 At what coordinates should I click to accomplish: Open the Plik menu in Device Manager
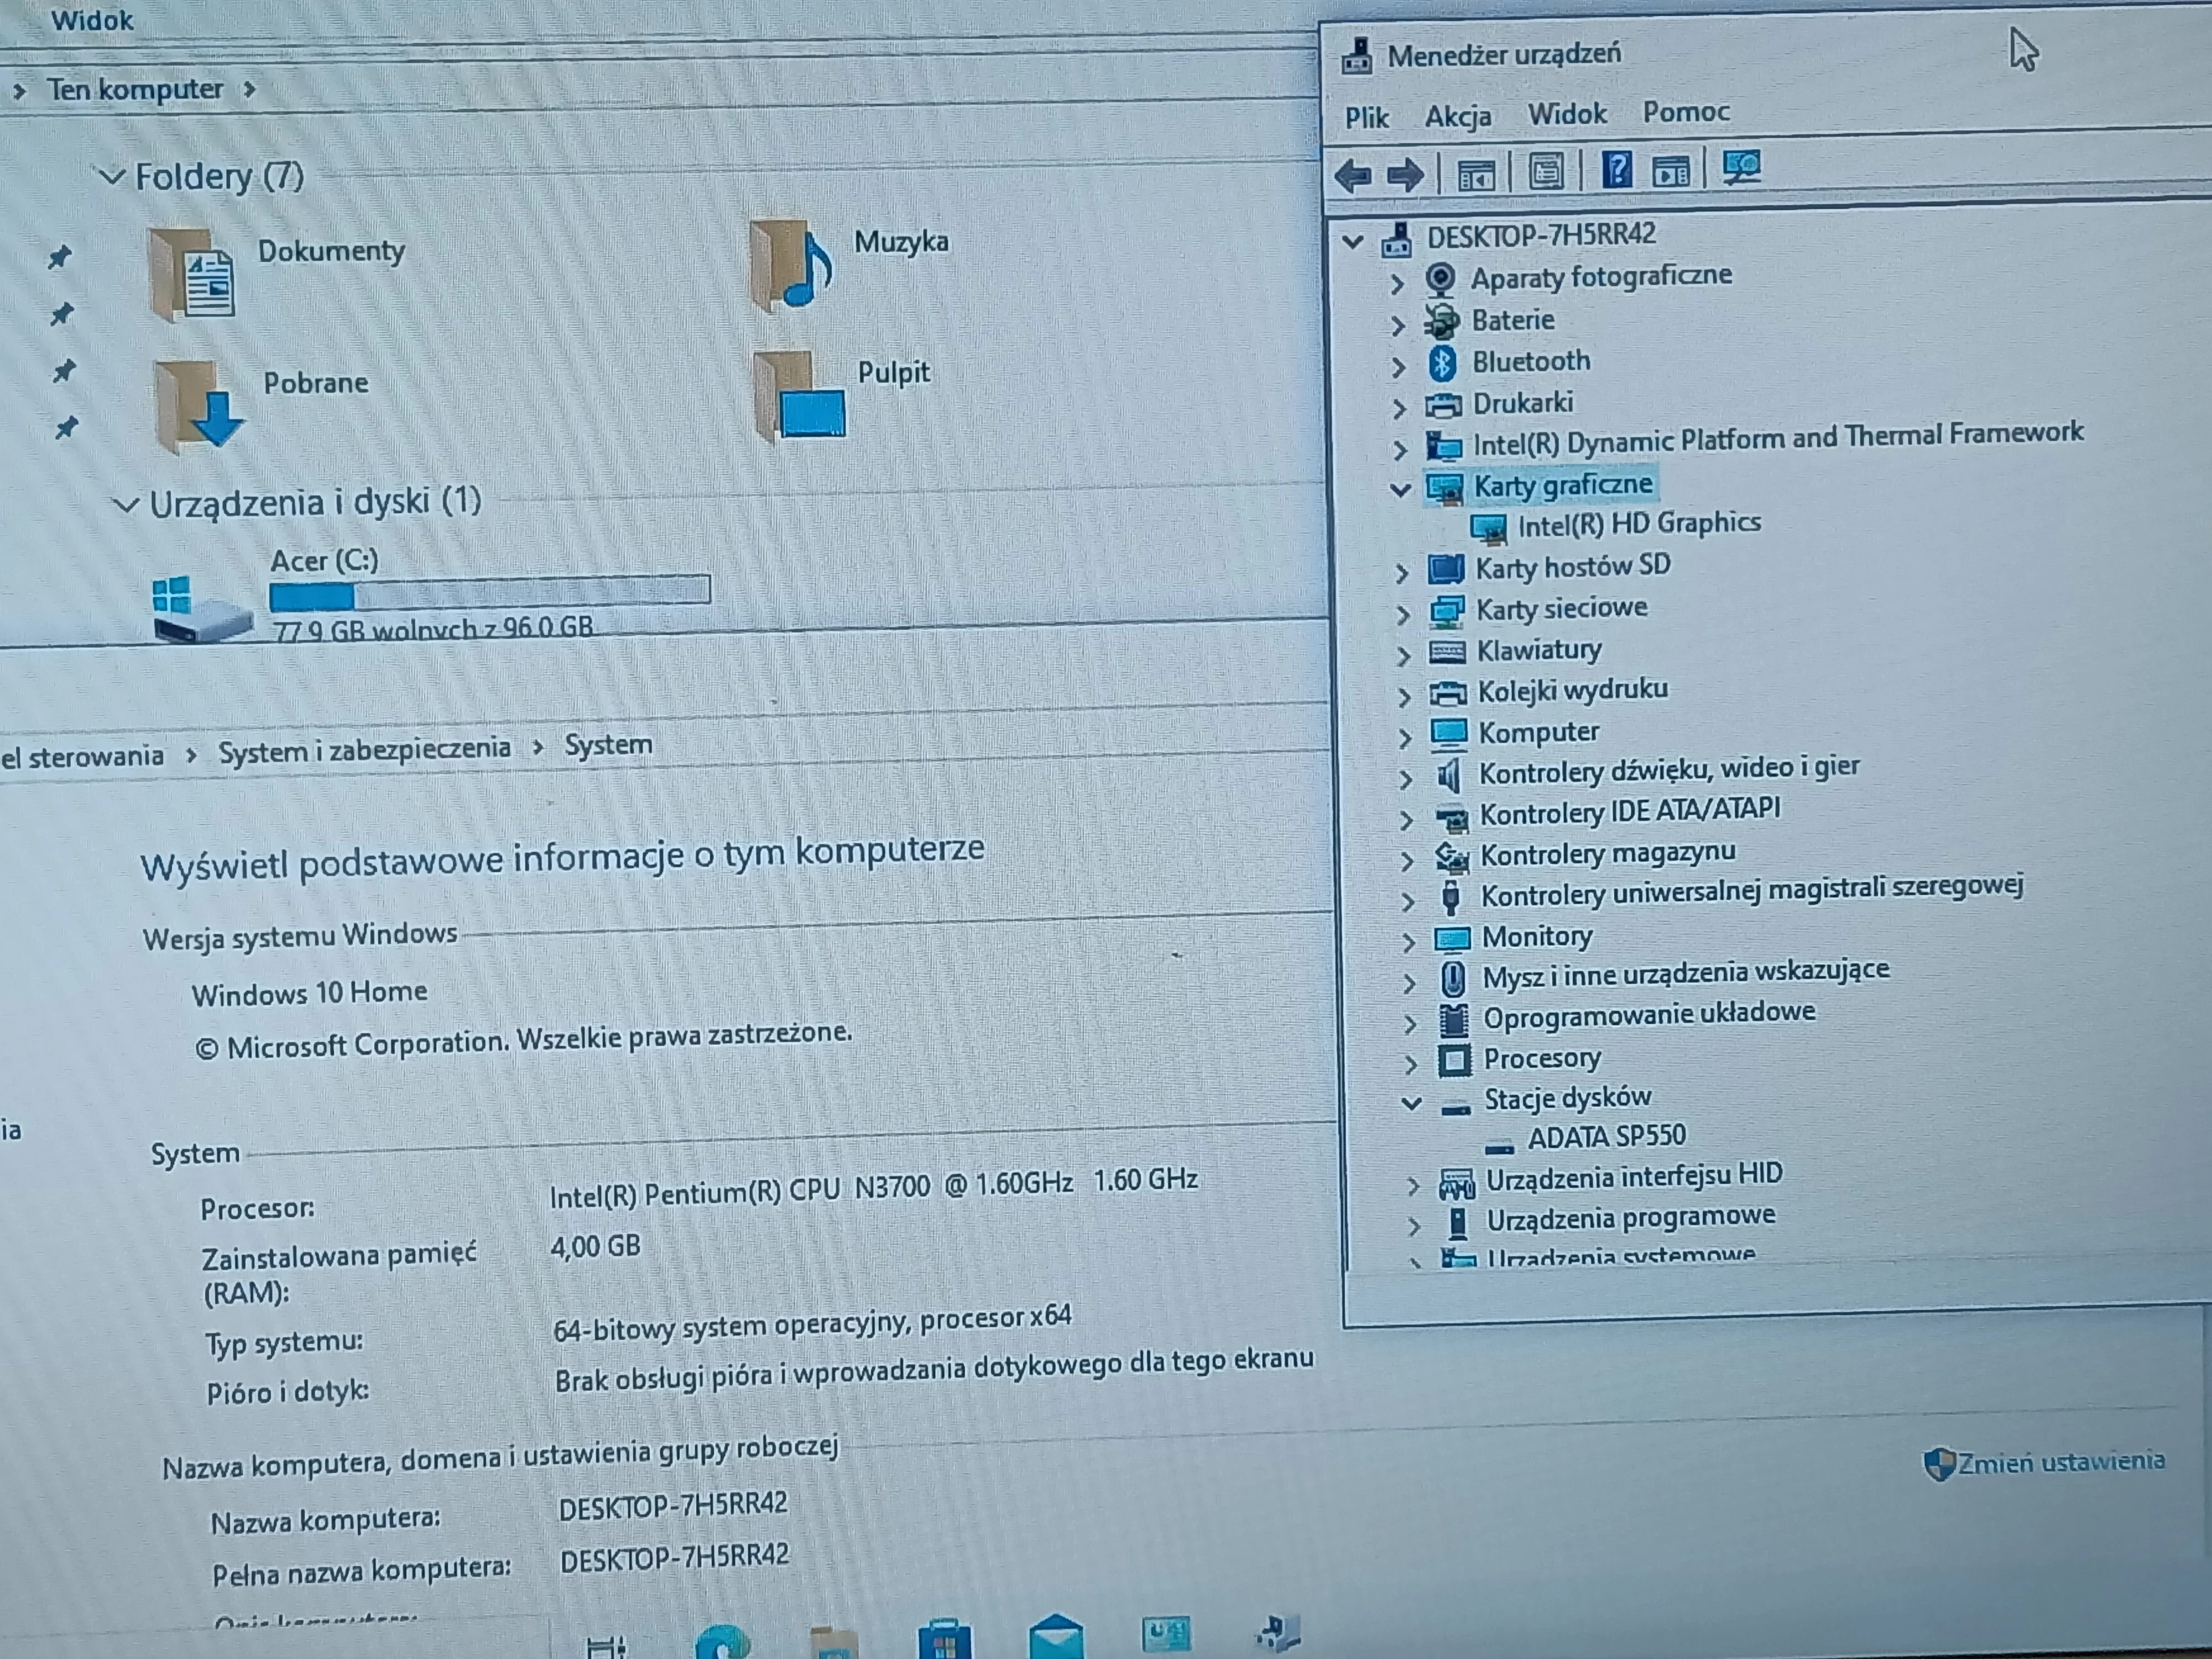(x=1366, y=118)
